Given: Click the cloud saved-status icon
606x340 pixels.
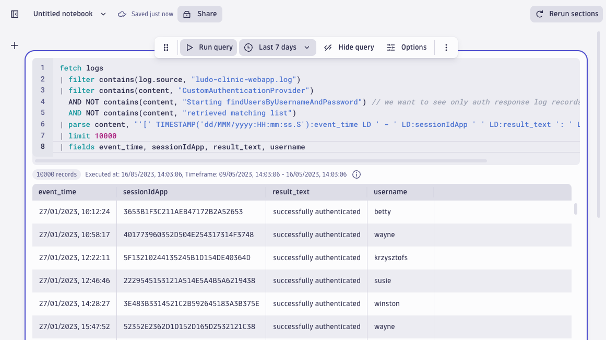Looking at the screenshot, I should coord(122,14).
